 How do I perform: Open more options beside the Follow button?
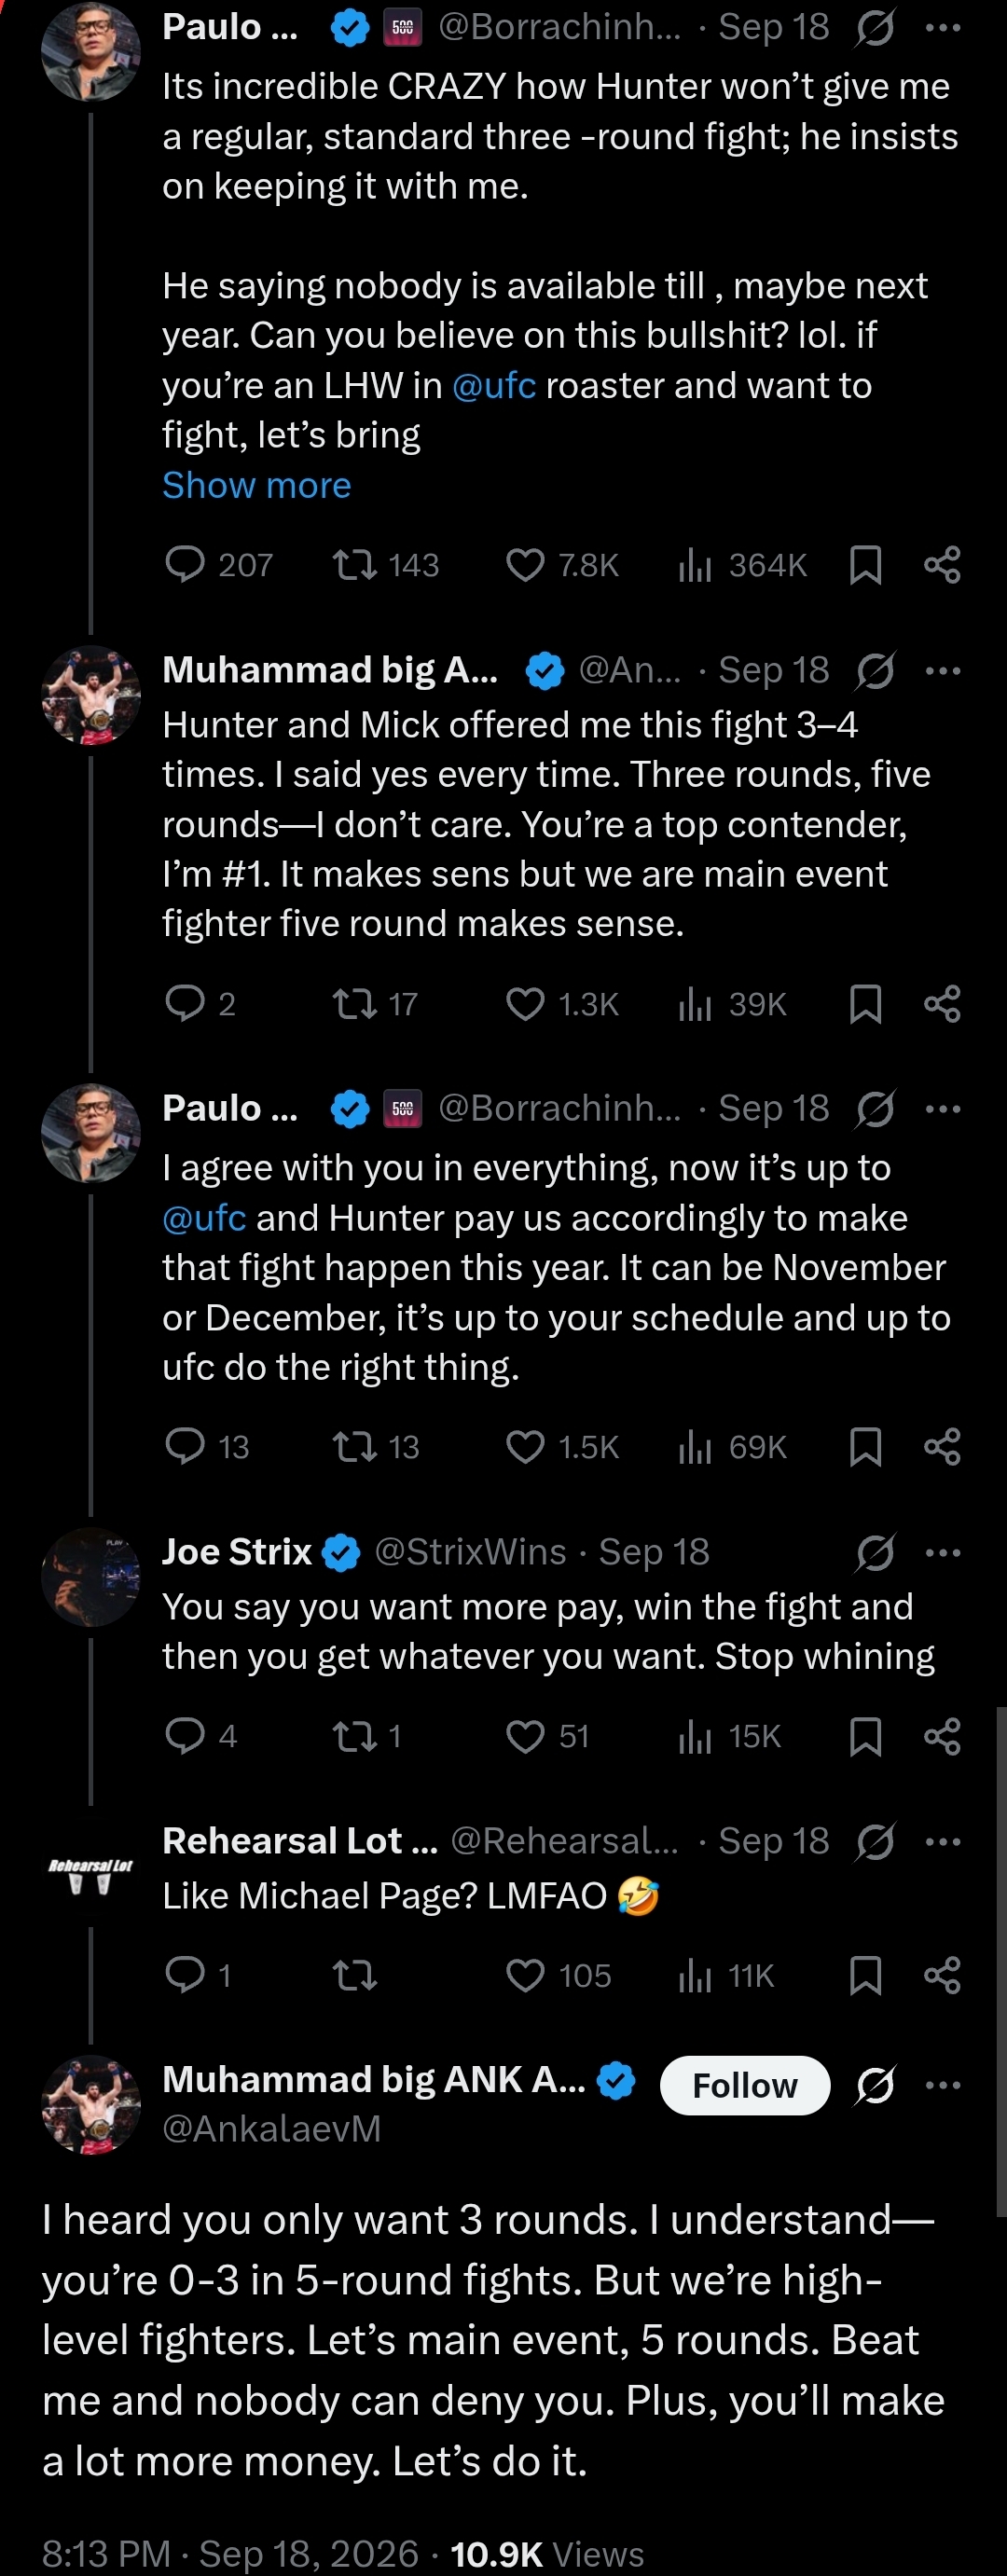943,2085
